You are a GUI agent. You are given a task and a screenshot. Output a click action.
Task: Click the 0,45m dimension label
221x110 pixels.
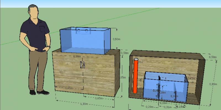191,79
